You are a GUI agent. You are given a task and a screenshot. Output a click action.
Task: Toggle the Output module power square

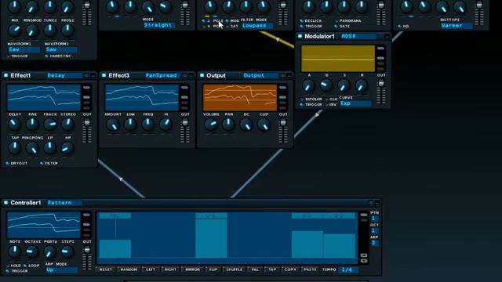coord(202,75)
